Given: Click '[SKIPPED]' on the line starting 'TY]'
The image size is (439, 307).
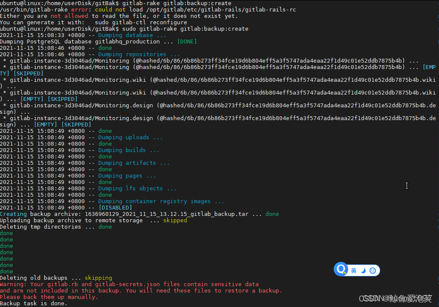Looking at the screenshot, I should coord(29,74).
